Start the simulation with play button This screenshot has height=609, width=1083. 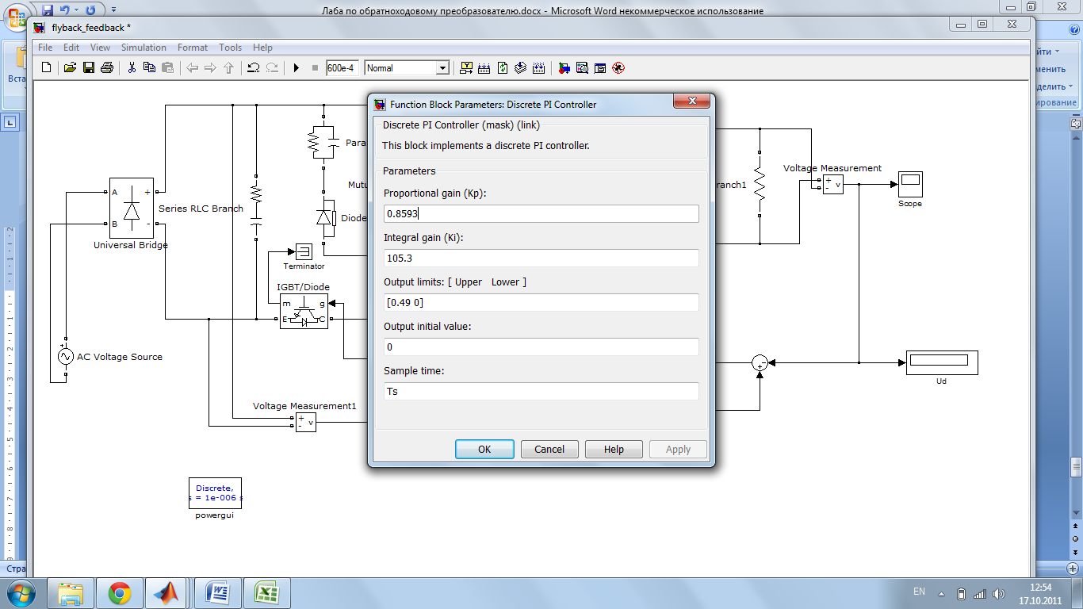(296, 68)
